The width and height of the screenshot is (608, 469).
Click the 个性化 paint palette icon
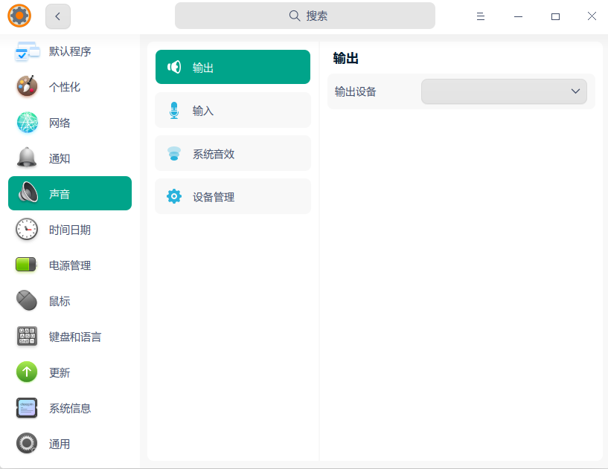pyautogui.click(x=27, y=86)
